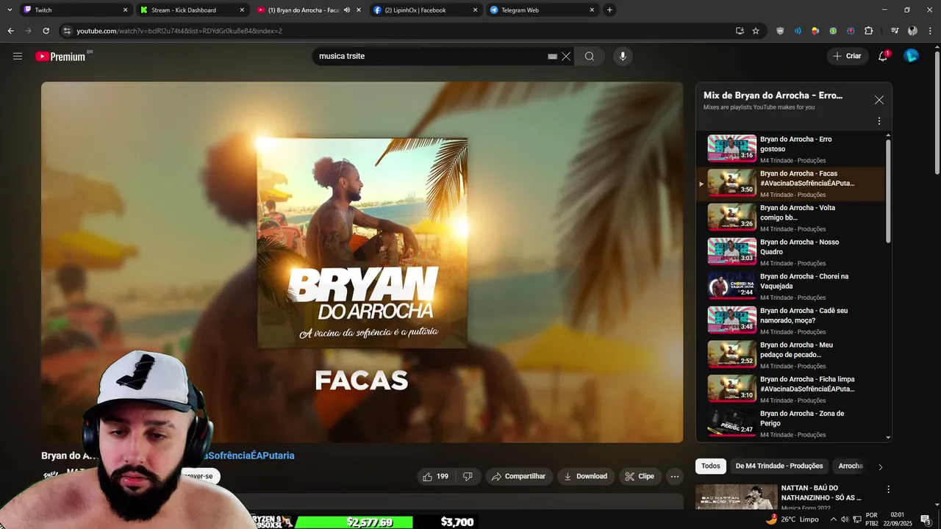Go to YouTube Premium home via logo

click(60, 57)
